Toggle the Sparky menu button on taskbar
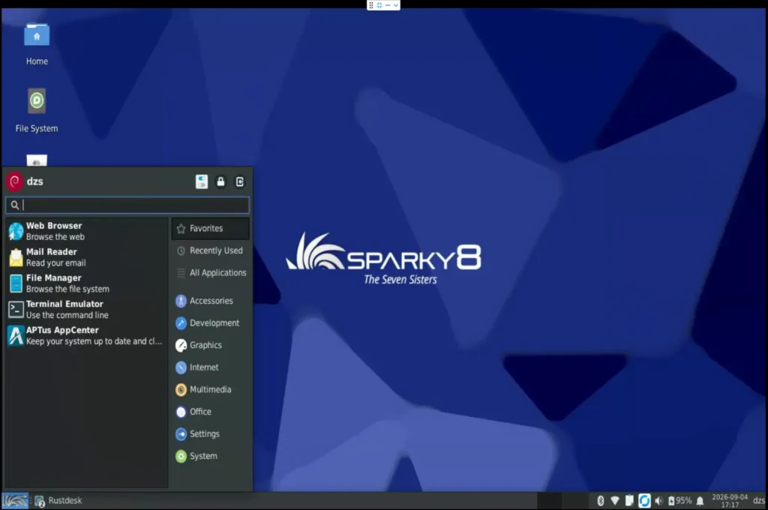This screenshot has width=768, height=510. (15, 501)
